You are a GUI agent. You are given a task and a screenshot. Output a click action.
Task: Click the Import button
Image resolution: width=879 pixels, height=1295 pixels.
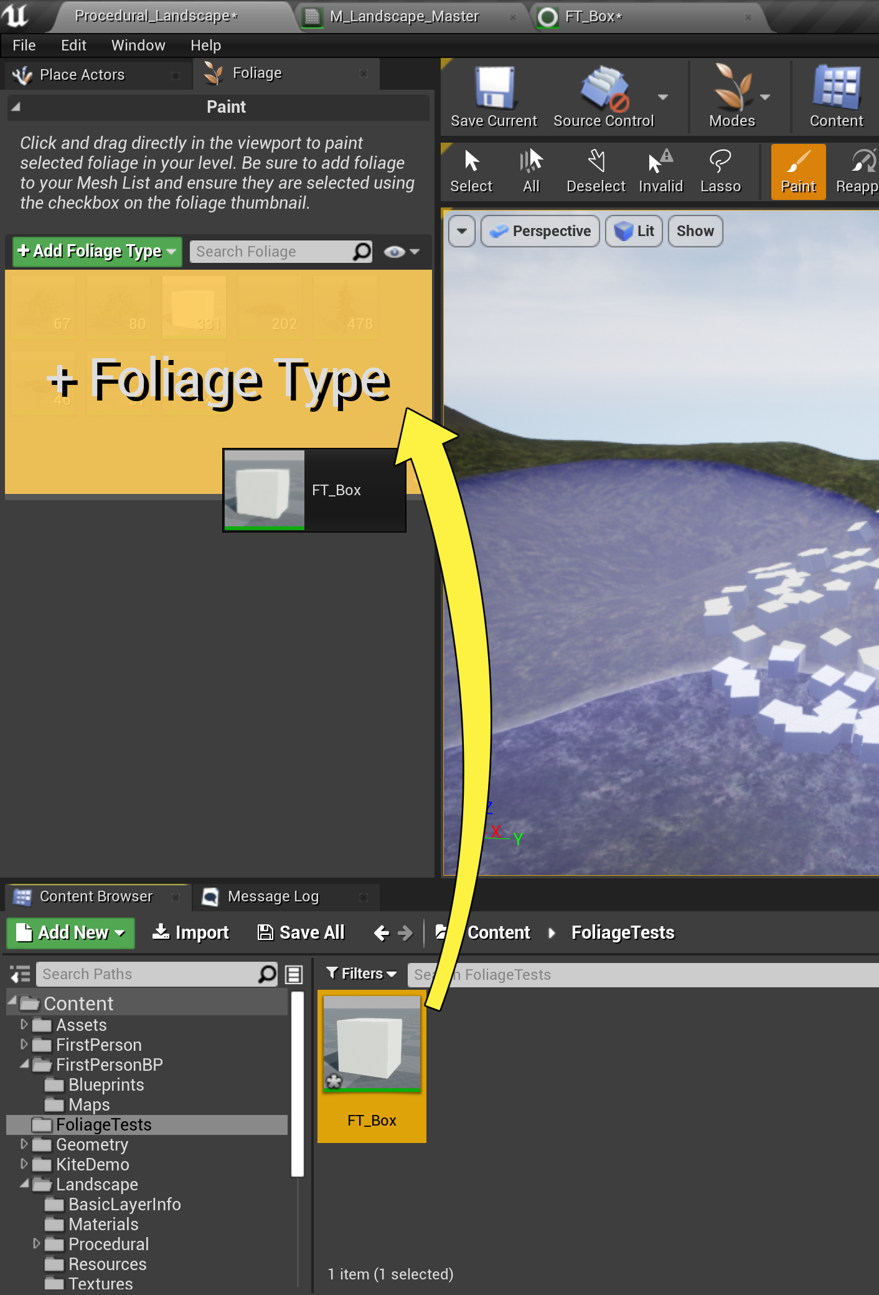(191, 932)
